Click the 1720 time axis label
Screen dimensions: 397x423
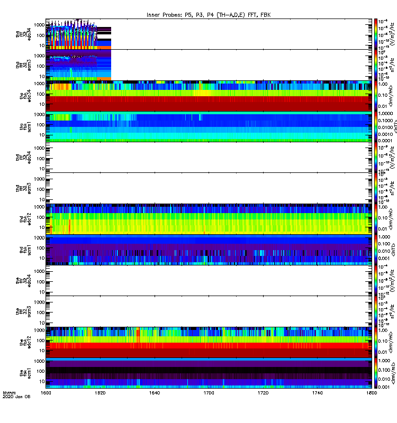click(263, 393)
